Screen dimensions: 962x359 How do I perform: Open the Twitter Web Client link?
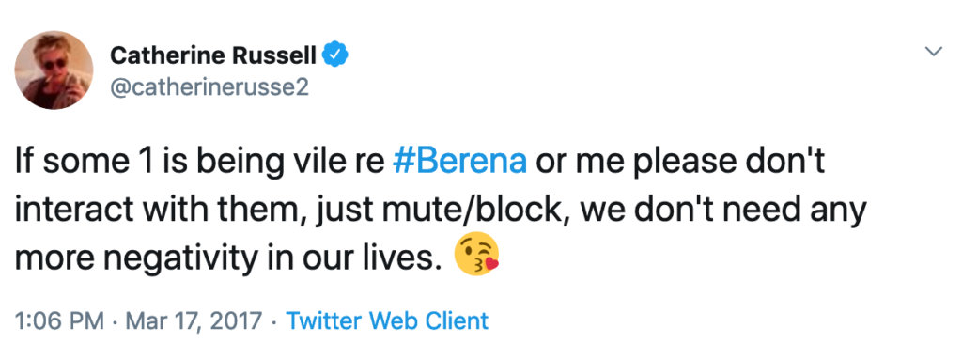tap(388, 320)
